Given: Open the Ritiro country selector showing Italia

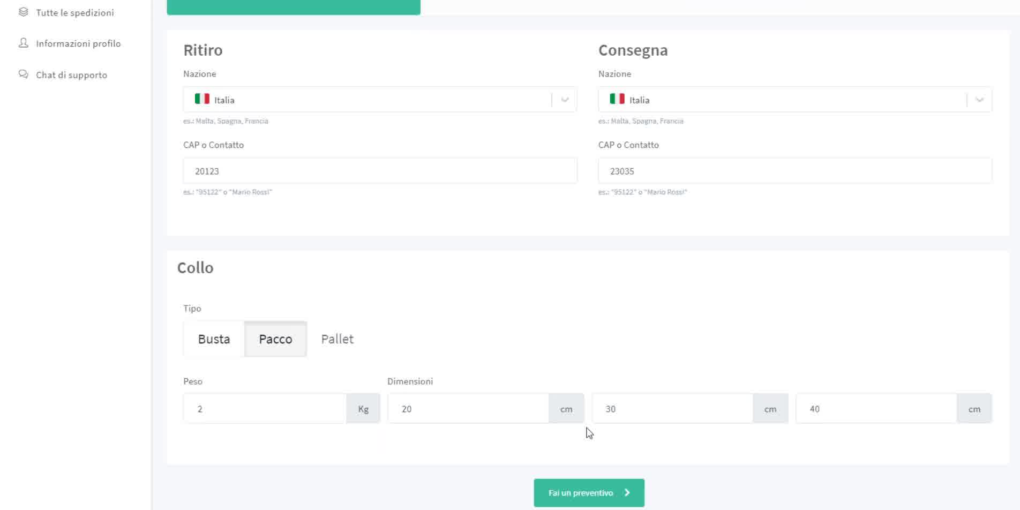Looking at the screenshot, I should click(x=380, y=100).
